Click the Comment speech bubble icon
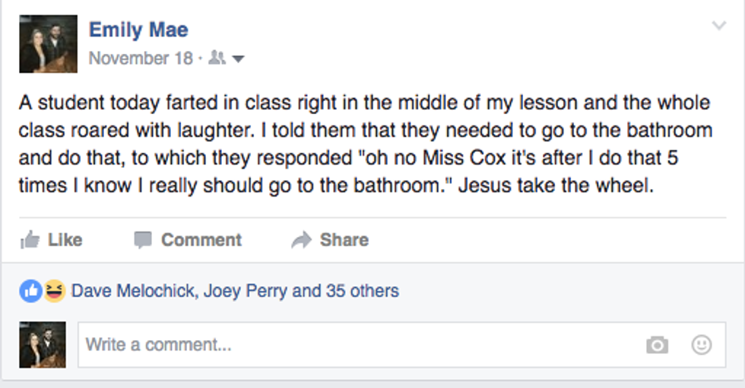The height and width of the screenshot is (388, 745). pyautogui.click(x=142, y=240)
